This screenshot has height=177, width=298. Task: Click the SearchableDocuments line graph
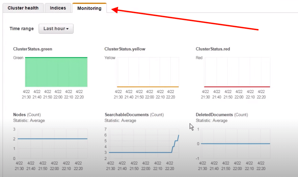pos(144,144)
